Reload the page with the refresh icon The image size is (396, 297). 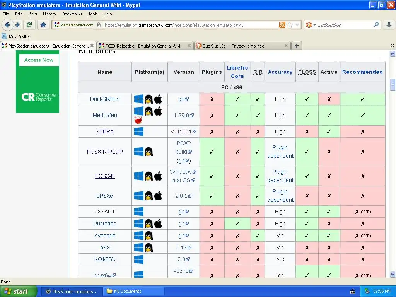(29, 25)
